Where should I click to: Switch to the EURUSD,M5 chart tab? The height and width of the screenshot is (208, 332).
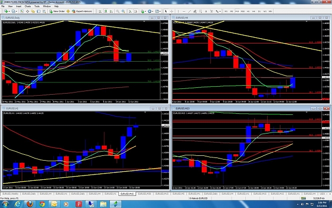pos(178,194)
